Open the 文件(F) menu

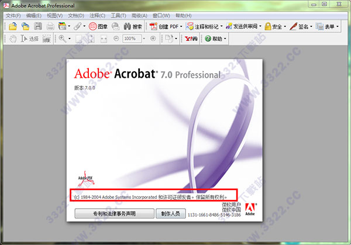(x=13, y=16)
